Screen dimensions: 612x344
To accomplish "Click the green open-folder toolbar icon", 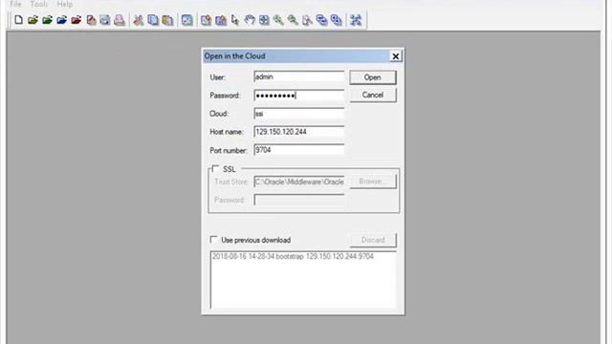I will coord(47,19).
